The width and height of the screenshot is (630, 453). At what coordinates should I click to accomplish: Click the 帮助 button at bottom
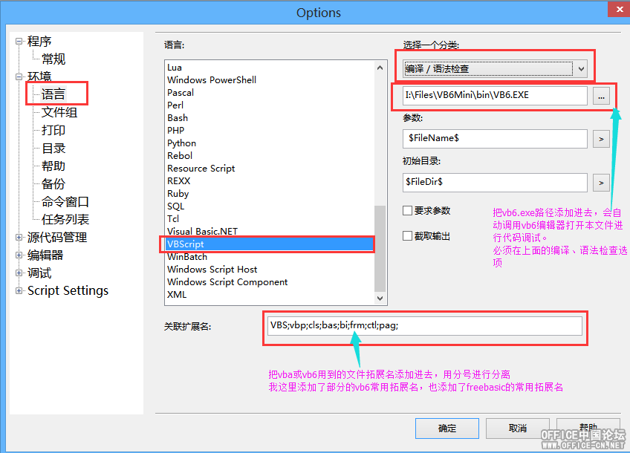[x=588, y=428]
